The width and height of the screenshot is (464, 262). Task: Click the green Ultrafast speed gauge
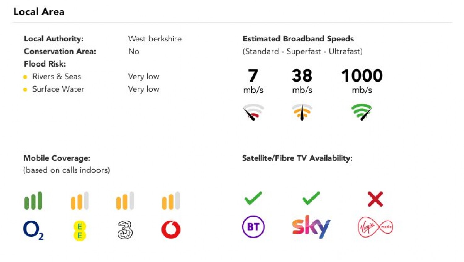pyautogui.click(x=362, y=112)
